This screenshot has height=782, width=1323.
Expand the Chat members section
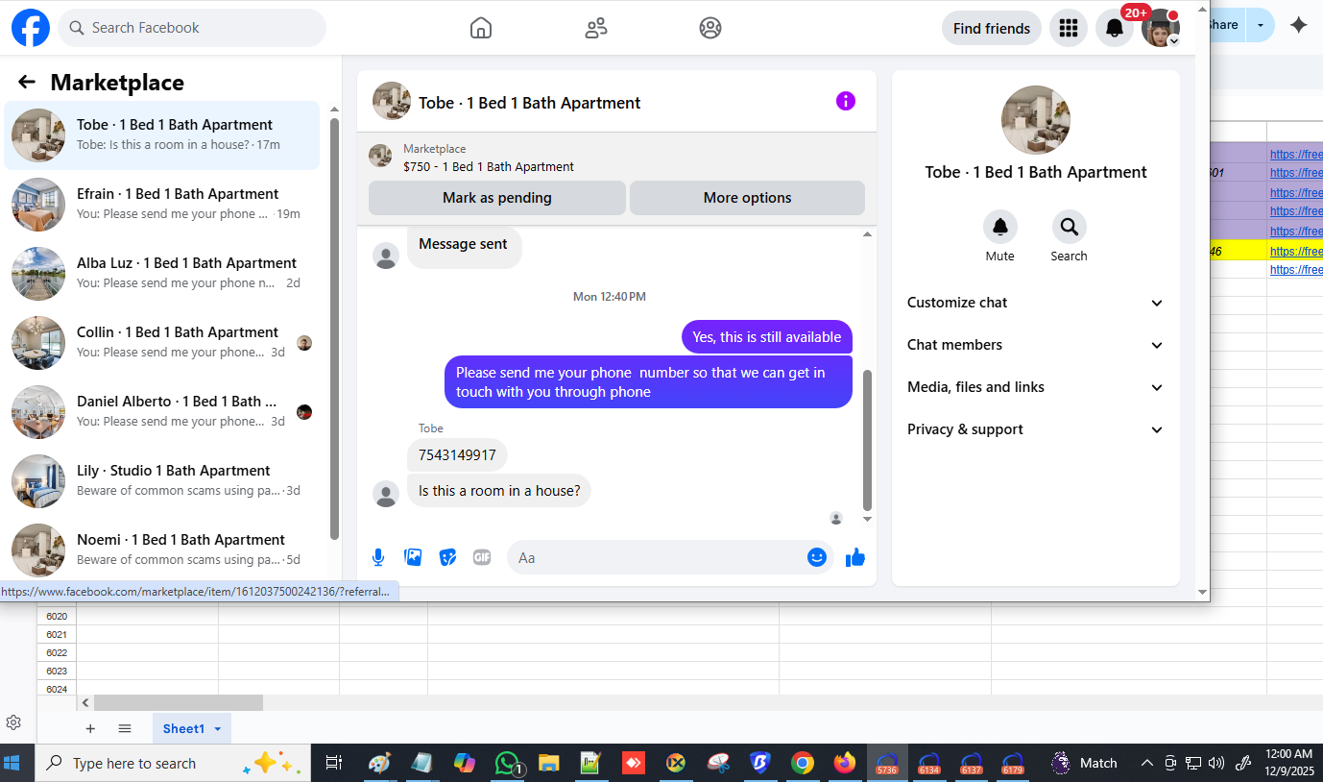pos(1035,345)
